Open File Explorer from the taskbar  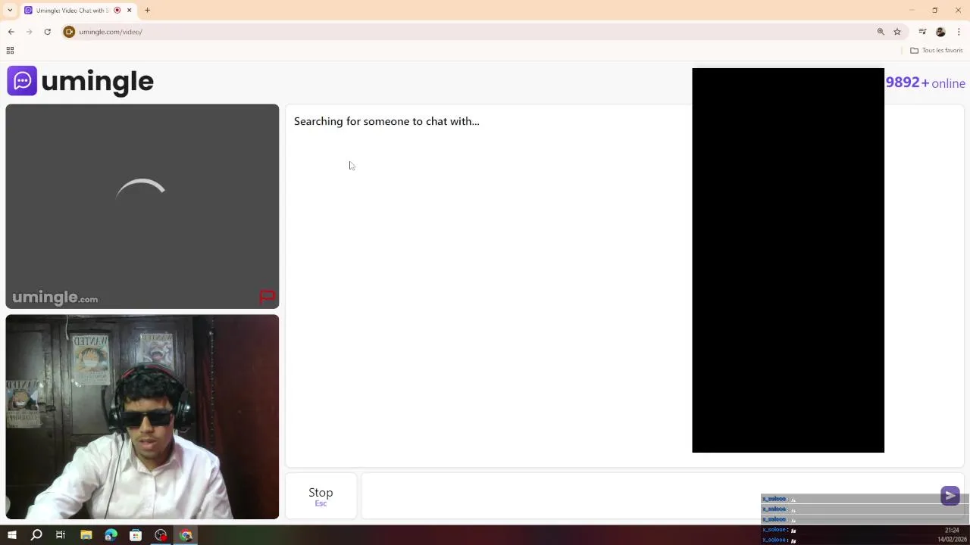tap(86, 535)
